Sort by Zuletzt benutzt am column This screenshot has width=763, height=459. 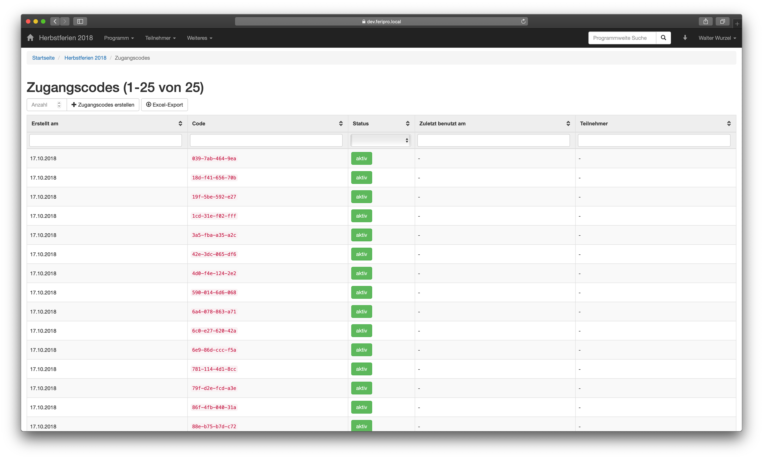click(x=568, y=123)
